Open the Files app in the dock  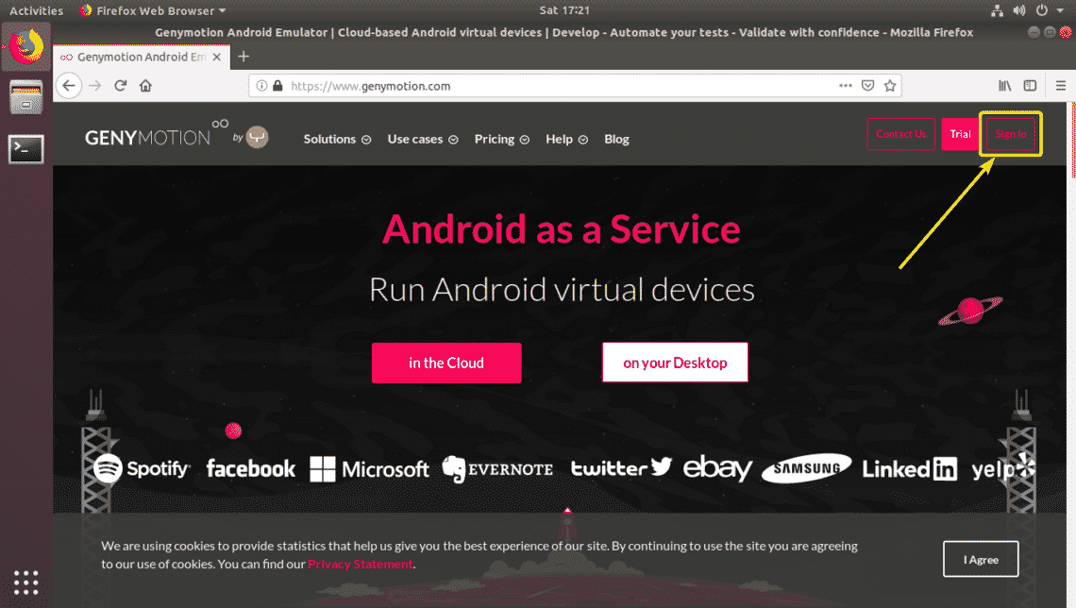point(25,97)
